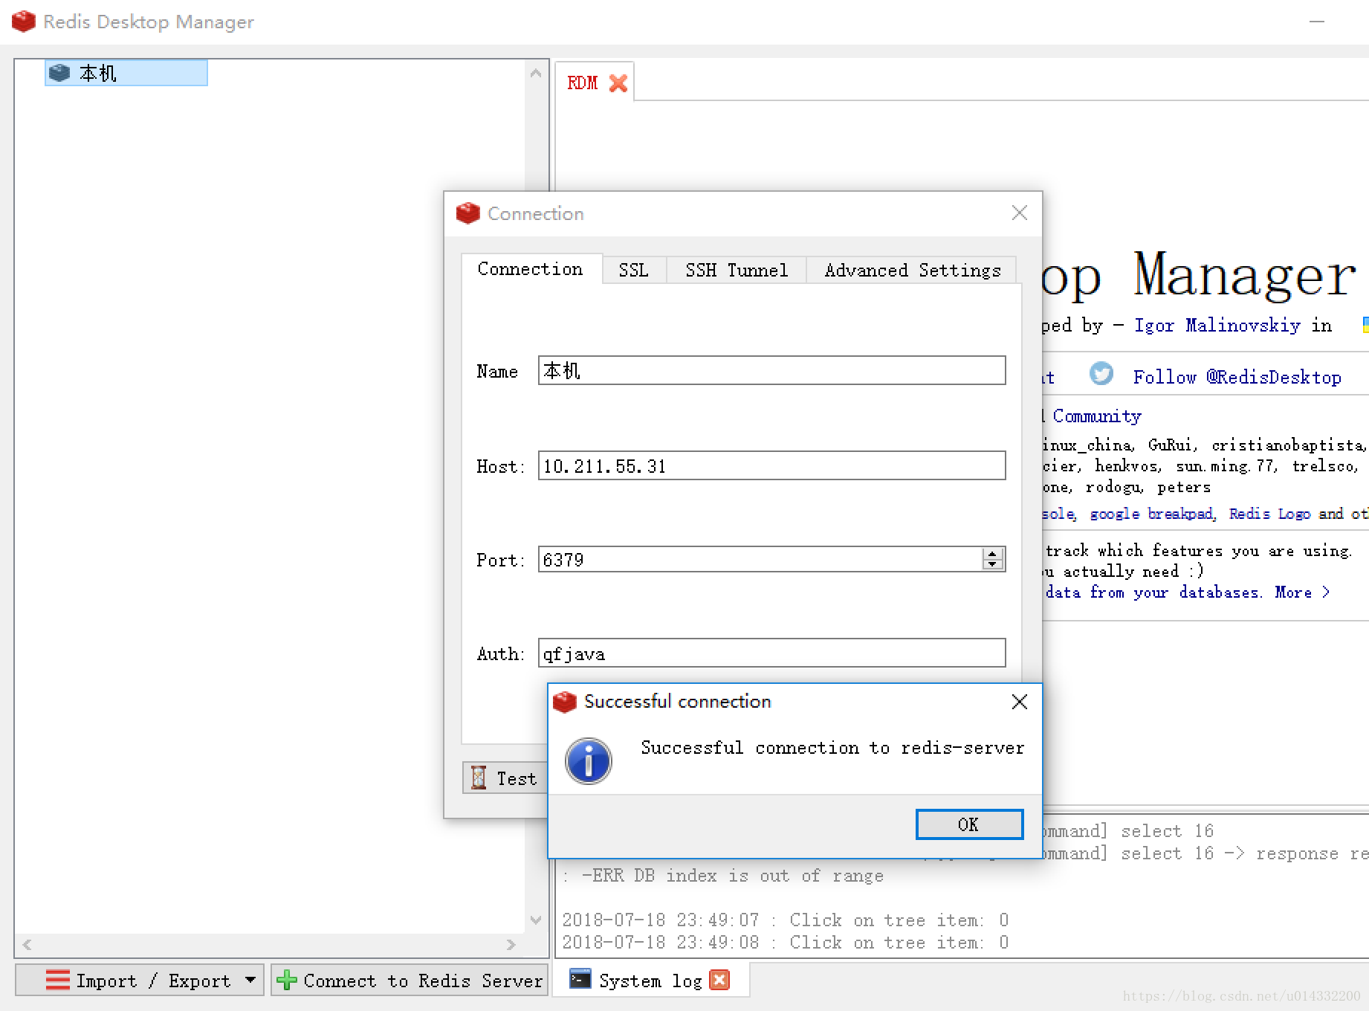Click connection tree scroll down arrow

[x=536, y=920]
